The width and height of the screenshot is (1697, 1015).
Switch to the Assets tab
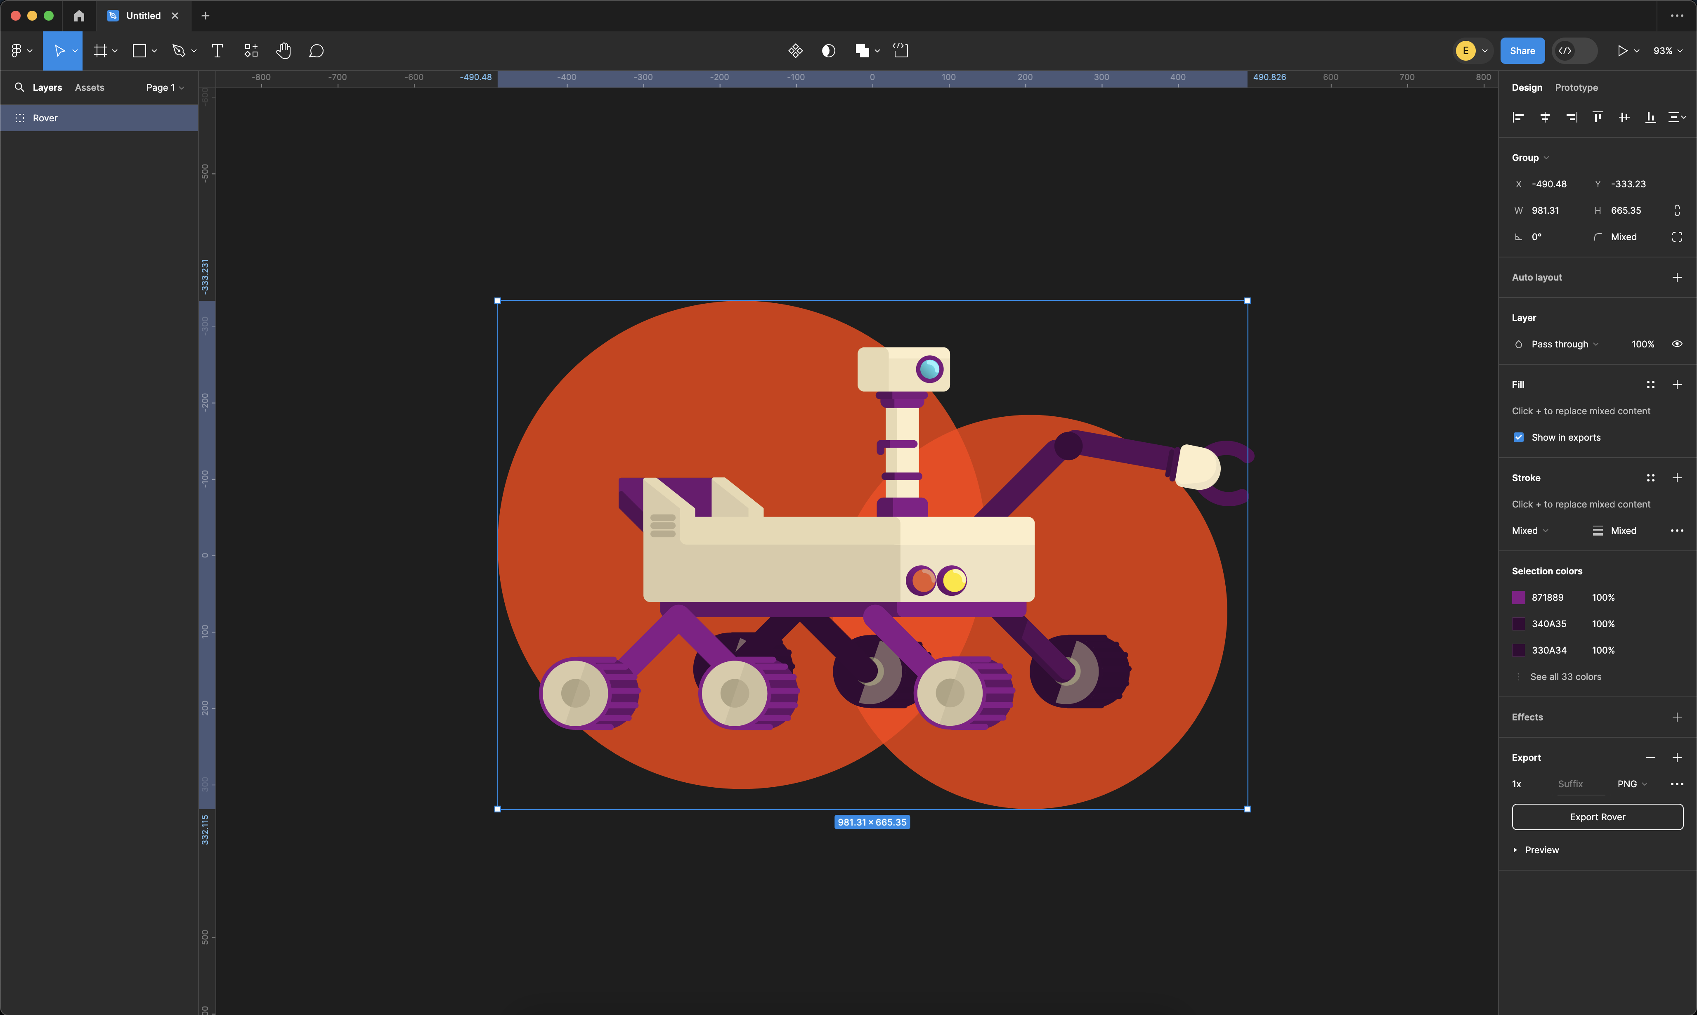[x=90, y=87]
